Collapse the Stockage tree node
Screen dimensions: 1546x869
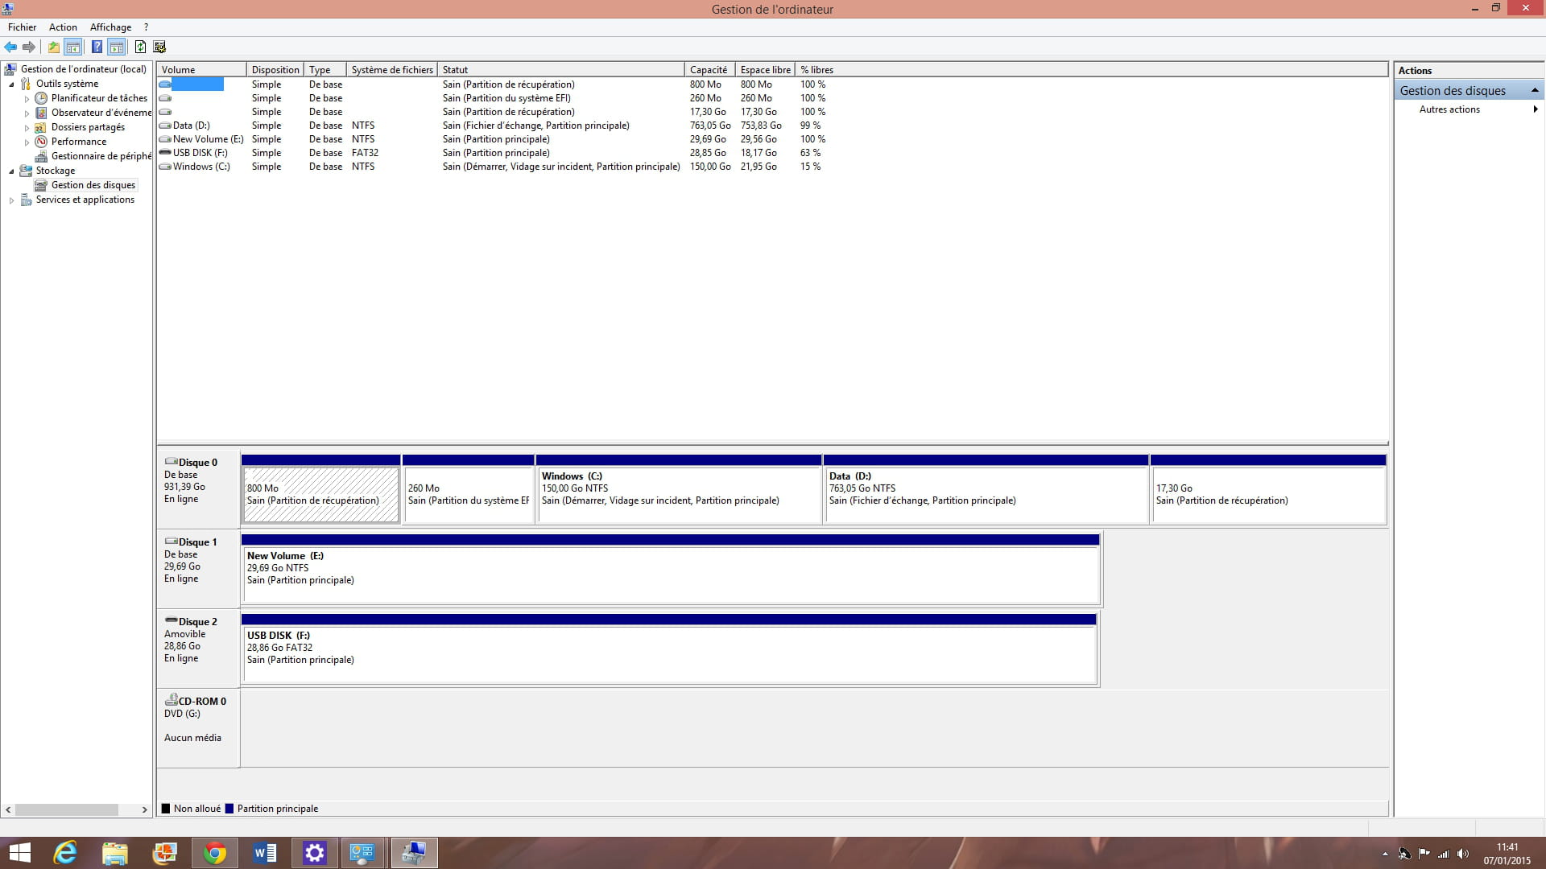tap(11, 171)
